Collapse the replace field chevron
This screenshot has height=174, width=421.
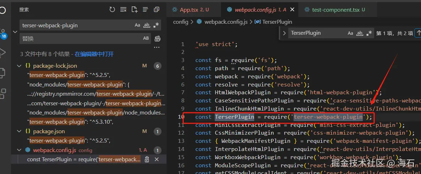point(15,32)
